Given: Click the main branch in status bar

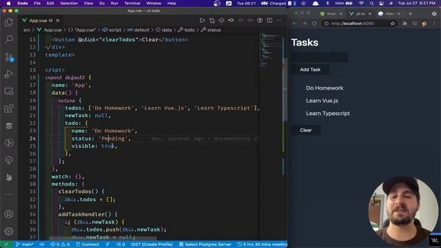Looking at the screenshot, I should tap(25, 245).
